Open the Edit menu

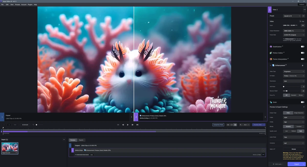(x=7, y=5)
